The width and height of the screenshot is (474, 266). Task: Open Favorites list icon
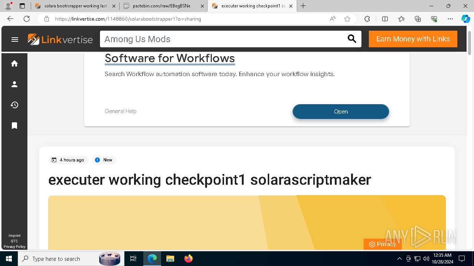pos(401,19)
